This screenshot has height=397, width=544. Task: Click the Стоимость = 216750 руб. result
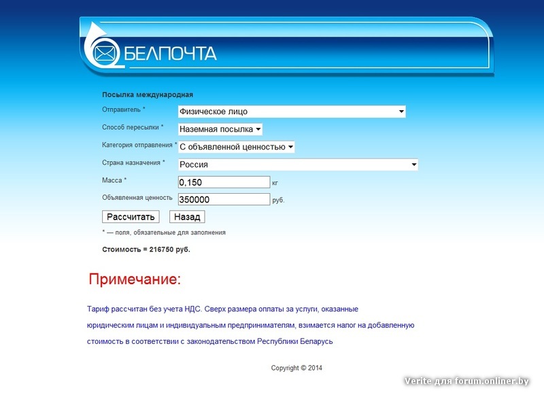[146, 249]
